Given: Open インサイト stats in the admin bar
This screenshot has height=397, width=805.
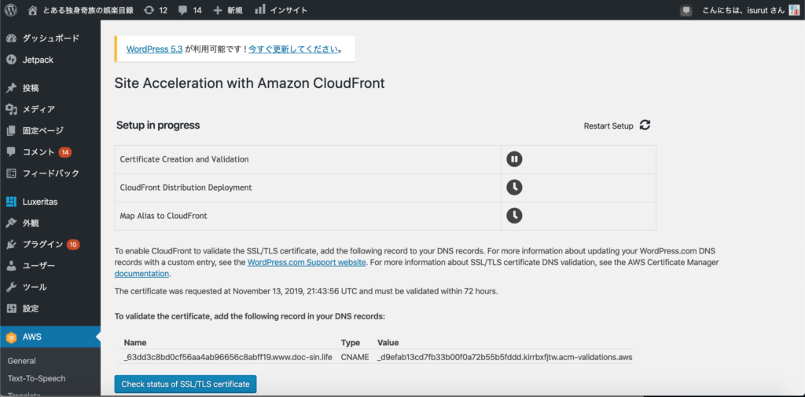Looking at the screenshot, I should click(x=281, y=9).
